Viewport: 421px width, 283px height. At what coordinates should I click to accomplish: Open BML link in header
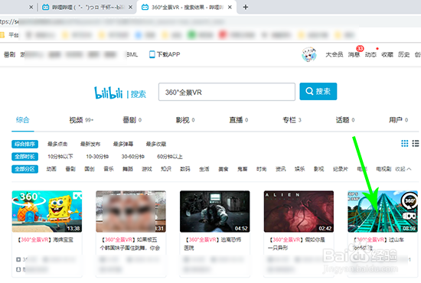tap(132, 54)
